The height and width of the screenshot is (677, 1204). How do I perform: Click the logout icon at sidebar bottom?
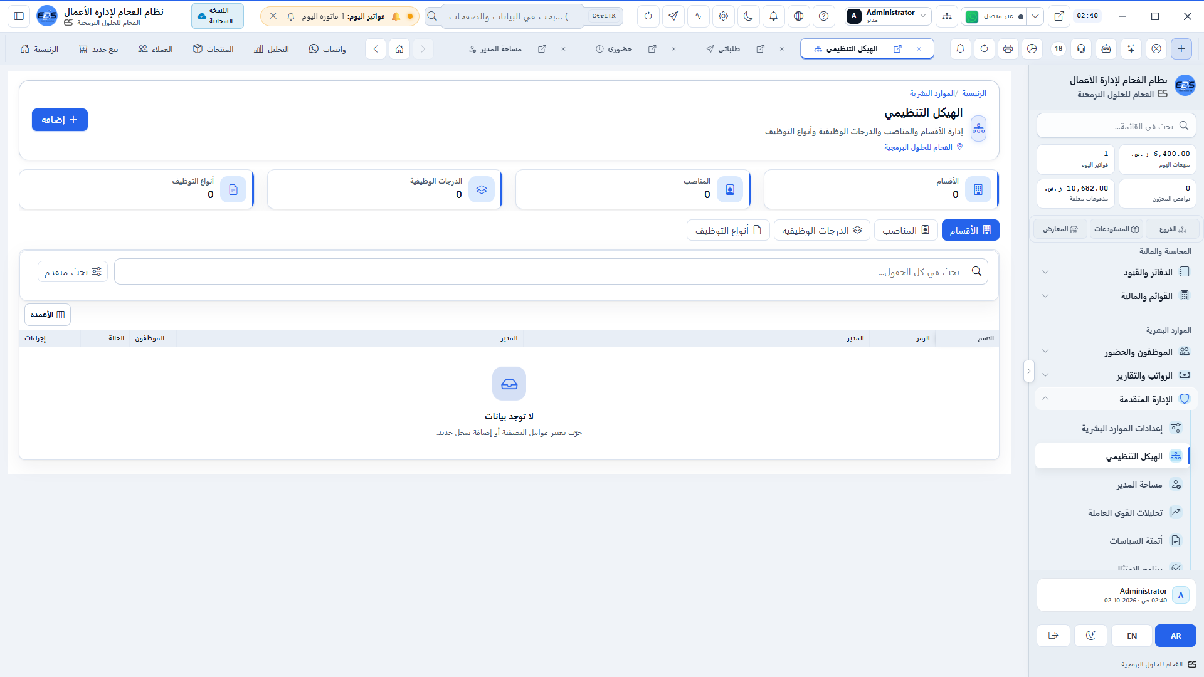pyautogui.click(x=1053, y=636)
